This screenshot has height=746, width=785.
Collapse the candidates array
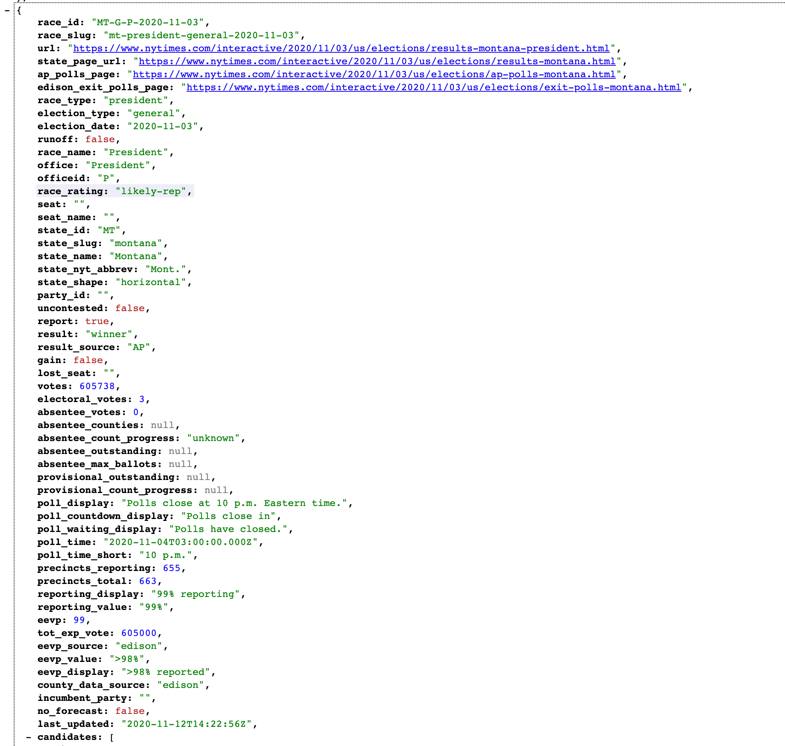(x=29, y=737)
